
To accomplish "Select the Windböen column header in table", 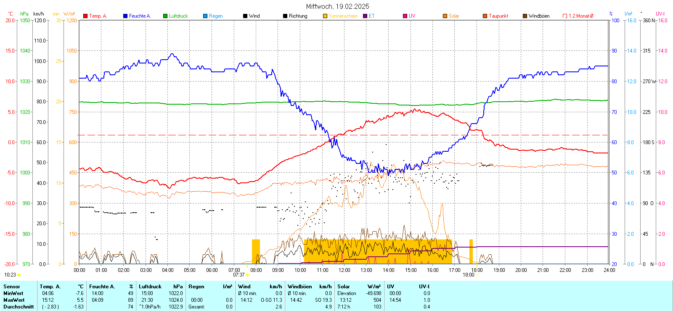I will coord(300,287).
